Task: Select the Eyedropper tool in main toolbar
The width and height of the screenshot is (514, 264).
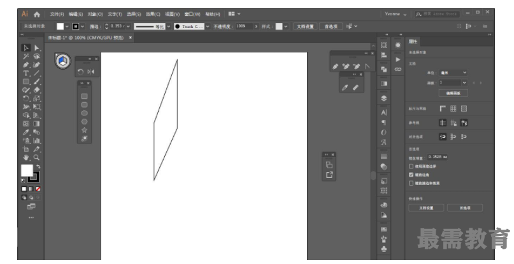Action: point(26,133)
